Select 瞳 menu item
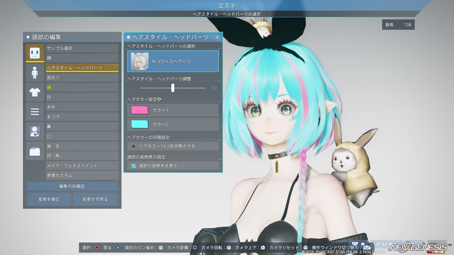Image resolution: width=454 pixels, height=255 pixels. 82,87
